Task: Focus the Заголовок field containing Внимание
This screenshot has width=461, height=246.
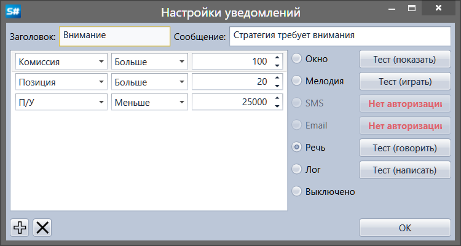Action: coord(115,36)
